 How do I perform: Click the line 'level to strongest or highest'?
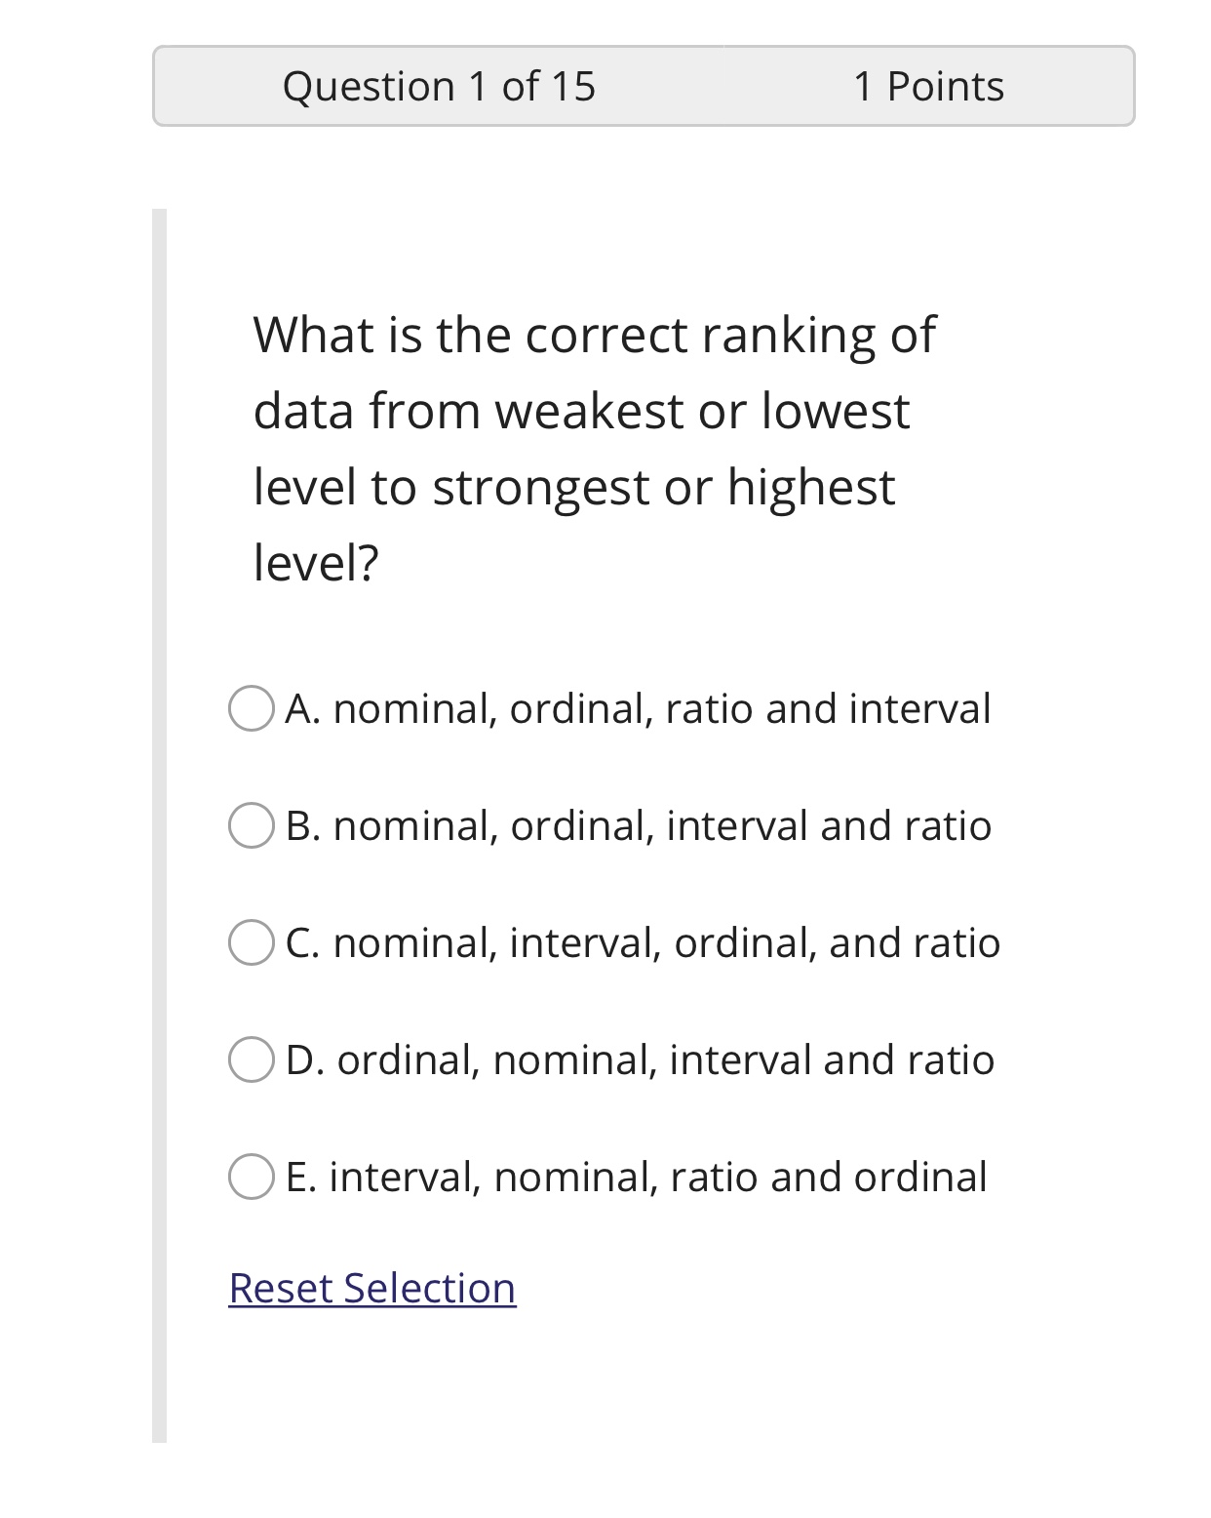click(573, 487)
